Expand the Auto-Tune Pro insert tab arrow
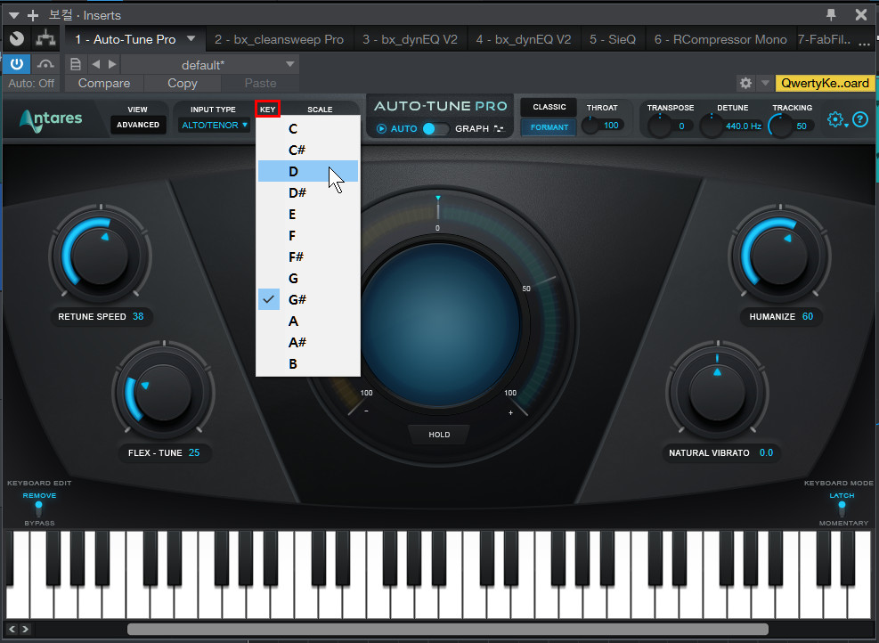879x643 pixels. point(191,38)
